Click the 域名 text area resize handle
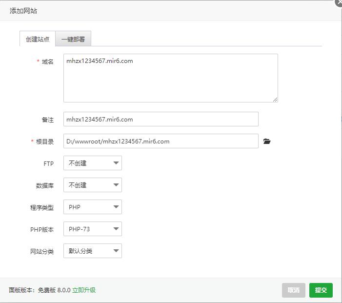The image size is (342, 303). (275, 100)
